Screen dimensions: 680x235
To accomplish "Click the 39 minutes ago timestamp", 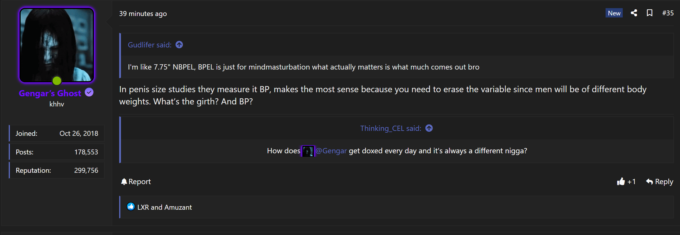I will point(143,14).
